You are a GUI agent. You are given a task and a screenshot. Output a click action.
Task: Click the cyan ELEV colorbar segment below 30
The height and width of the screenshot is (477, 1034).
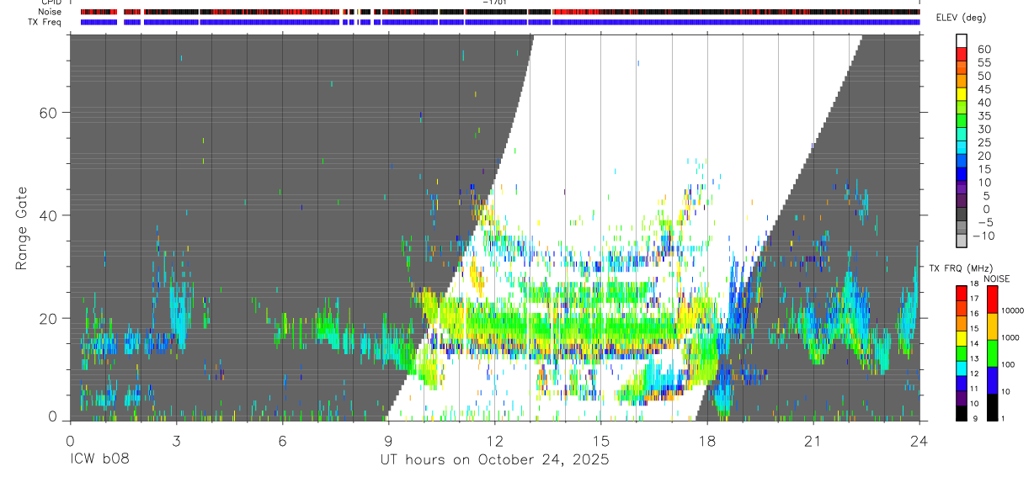coord(962,135)
